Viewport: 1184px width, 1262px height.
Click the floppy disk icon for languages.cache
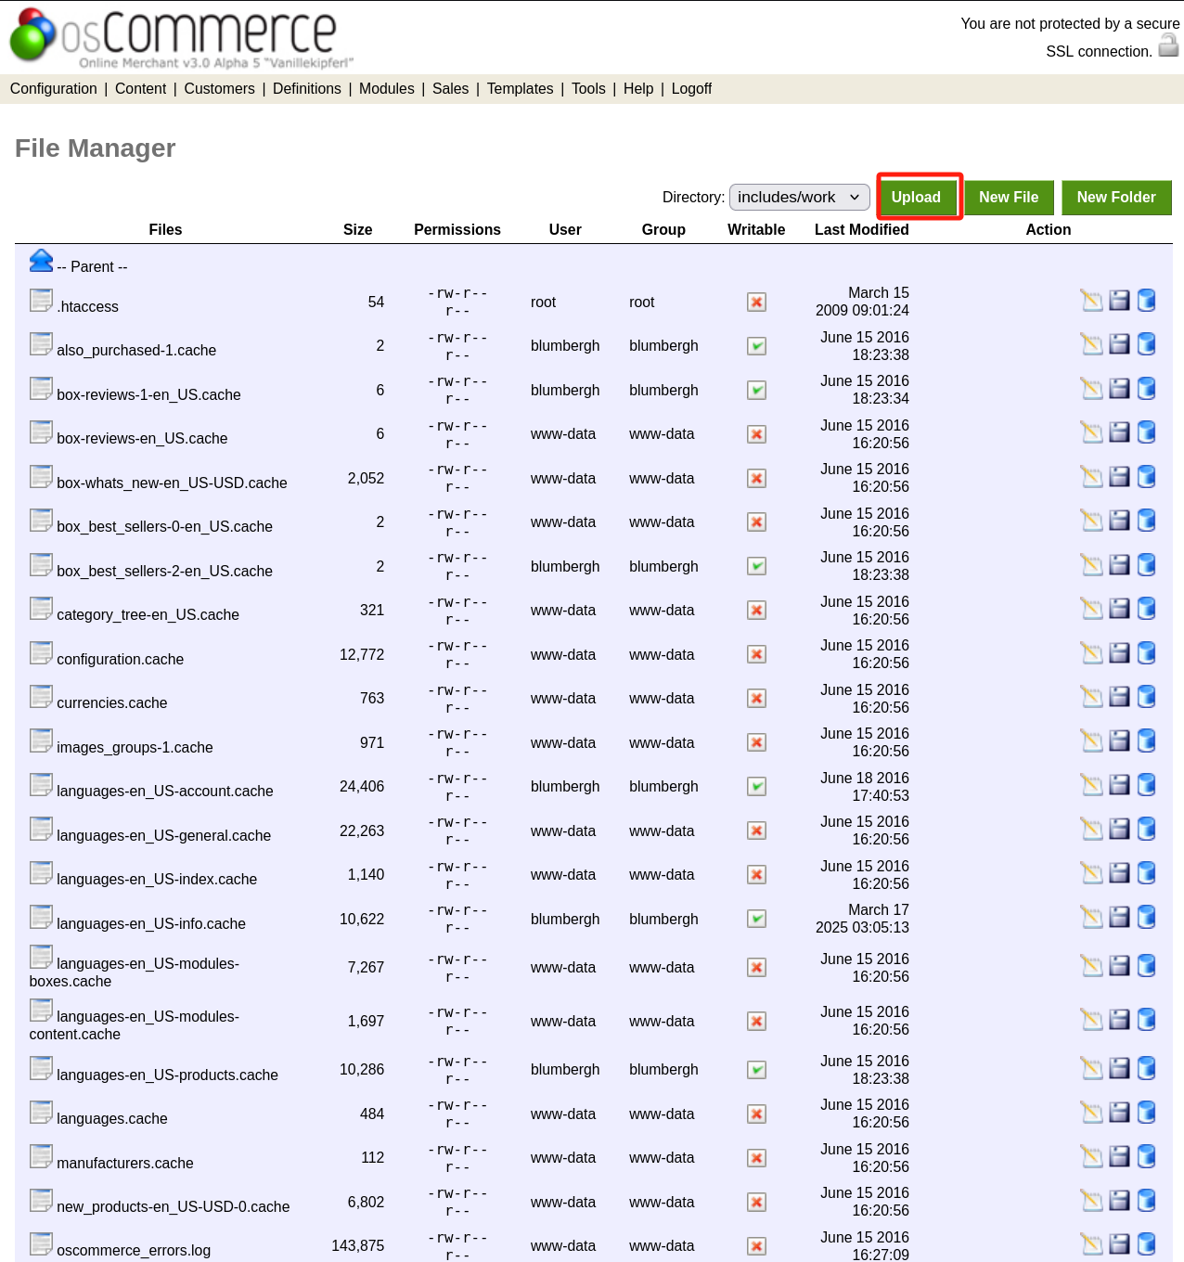point(1120,1113)
